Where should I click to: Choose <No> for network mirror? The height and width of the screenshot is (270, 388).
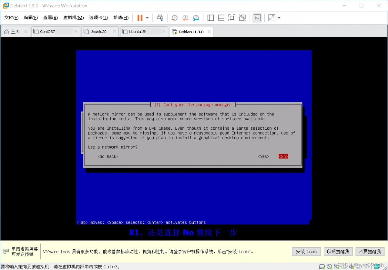(x=283, y=156)
